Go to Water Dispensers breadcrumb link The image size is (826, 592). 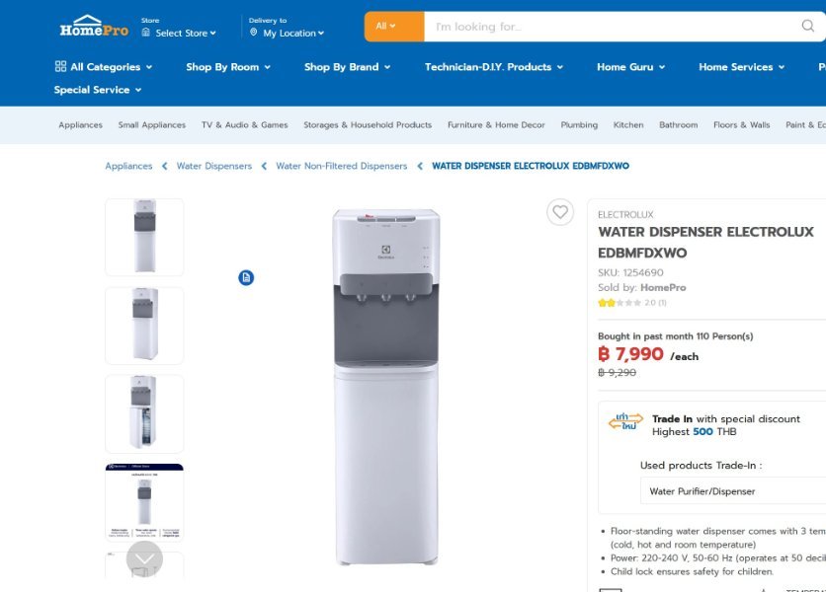tap(213, 166)
